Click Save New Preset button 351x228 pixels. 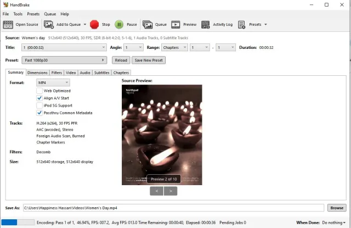point(149,60)
